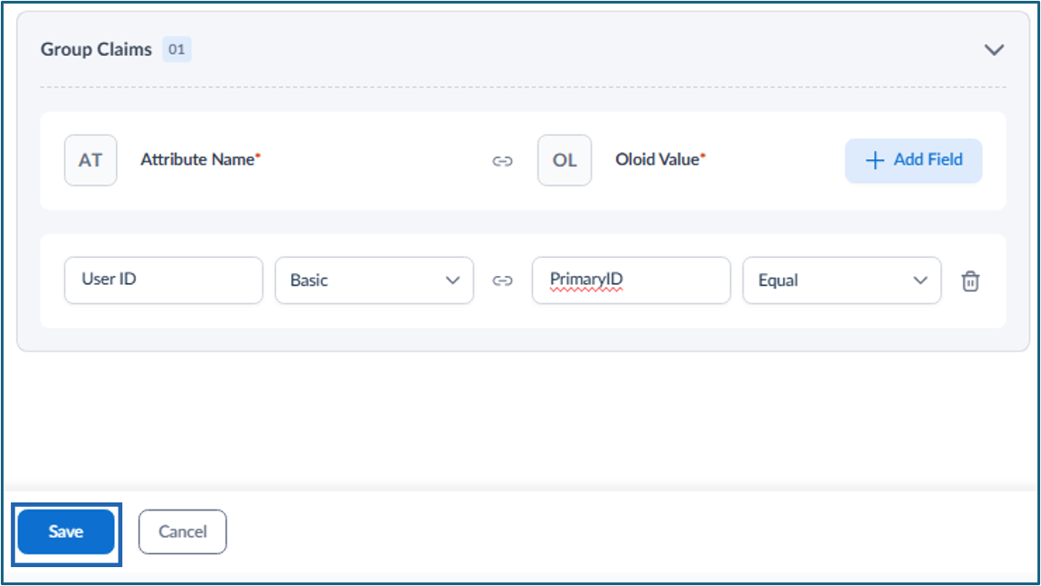Click the AT attribute badge
This screenshot has width=1041, height=586.
point(91,161)
